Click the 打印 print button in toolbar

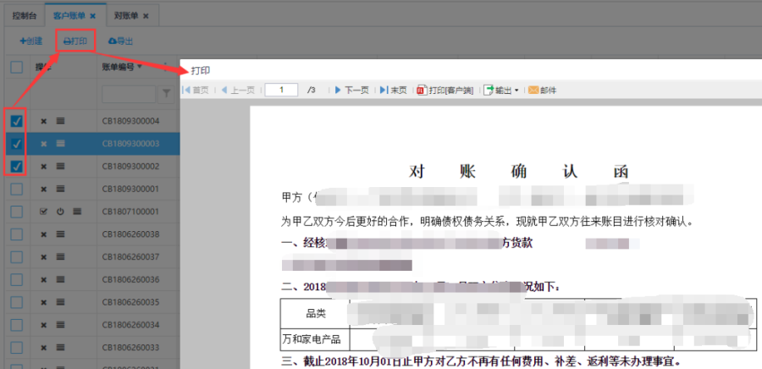coord(75,41)
